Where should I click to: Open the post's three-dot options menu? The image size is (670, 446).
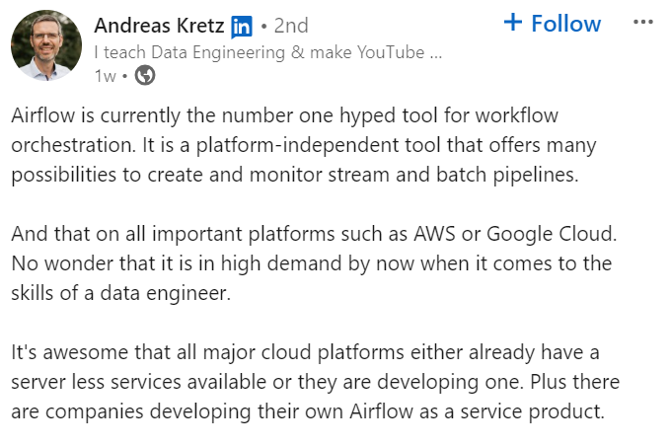642,22
